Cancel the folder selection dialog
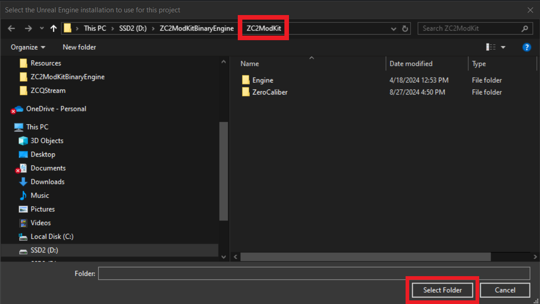Image resolution: width=540 pixels, height=304 pixels. point(505,290)
